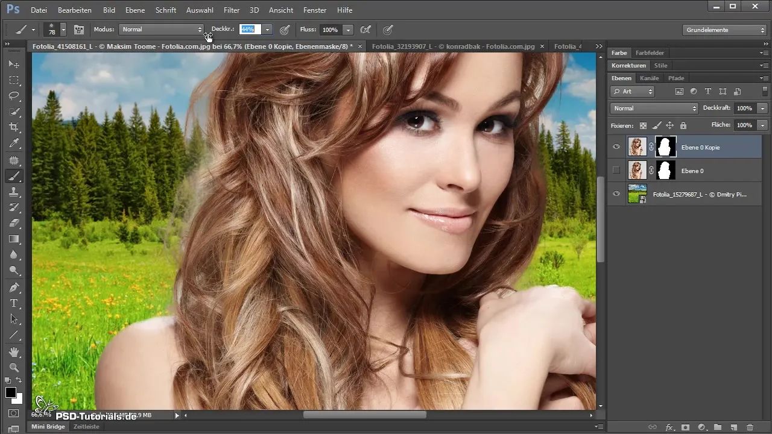The image size is (772, 434).
Task: Click the foreground color swatch
Action: pos(11,393)
